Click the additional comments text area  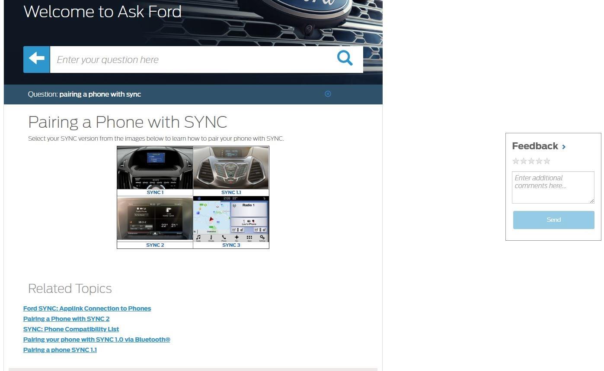coord(553,187)
